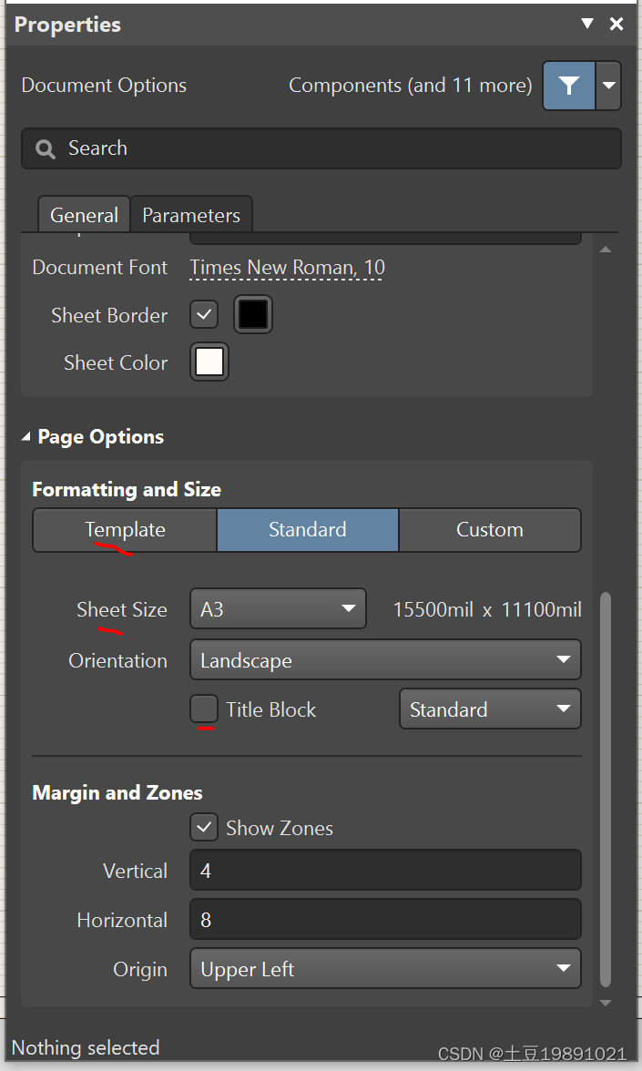Viewport: 642px width, 1071px height.
Task: Focus the Search input field
Action: tap(337, 148)
